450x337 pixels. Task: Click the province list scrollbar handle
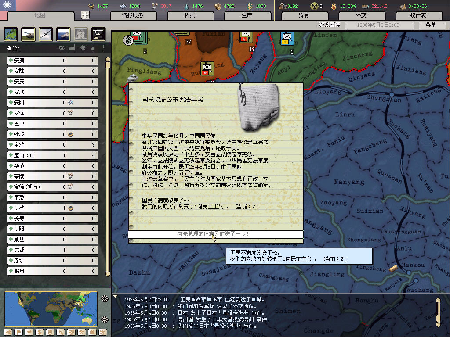point(108,65)
